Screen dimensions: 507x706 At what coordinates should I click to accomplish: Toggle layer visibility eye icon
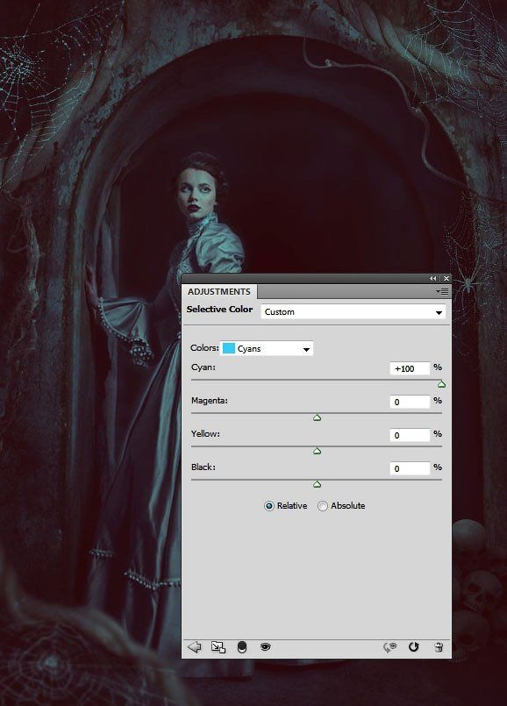click(x=265, y=647)
